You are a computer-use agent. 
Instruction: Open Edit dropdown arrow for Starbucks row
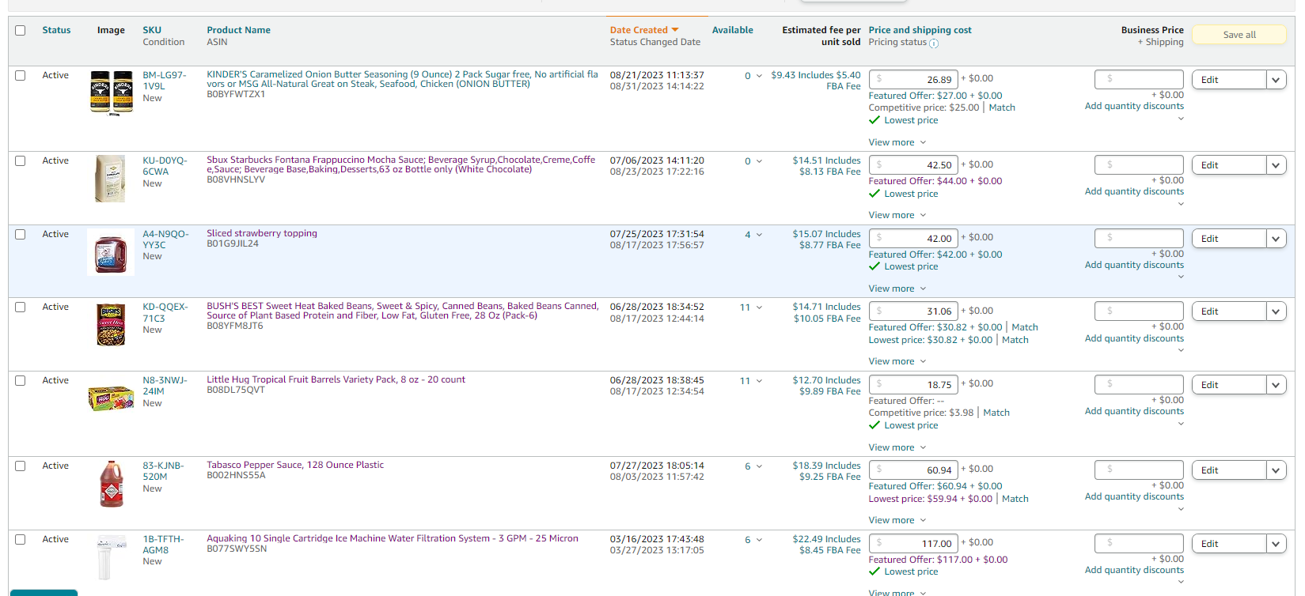click(1276, 165)
